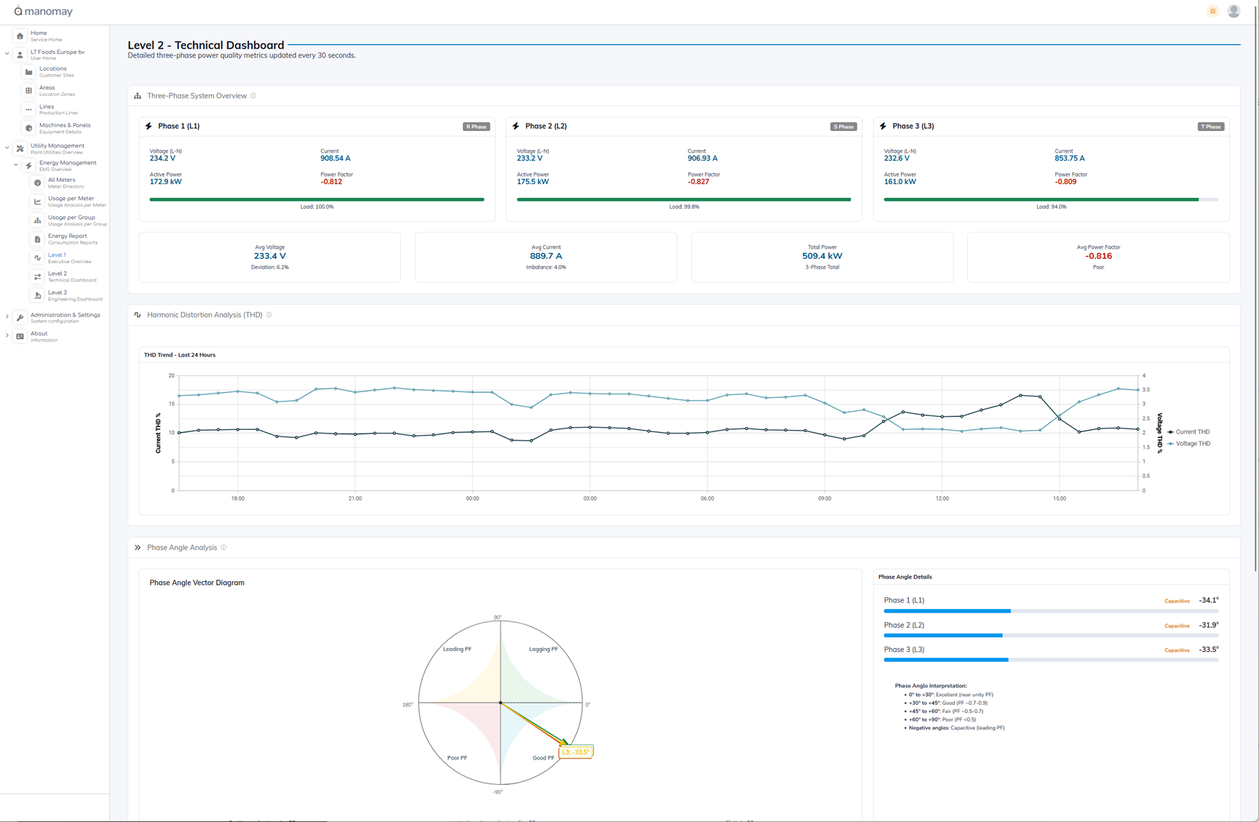Collapse the Utility Management section
Viewport: 1259px width, 822px height.
point(7,148)
